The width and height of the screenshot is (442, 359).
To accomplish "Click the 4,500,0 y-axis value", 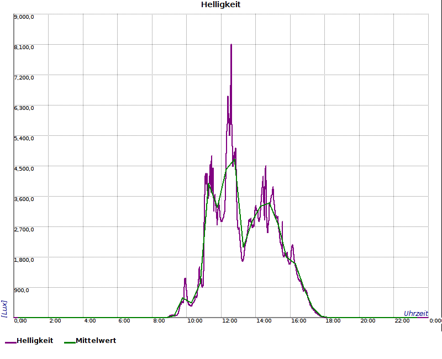I will pos(24,169).
